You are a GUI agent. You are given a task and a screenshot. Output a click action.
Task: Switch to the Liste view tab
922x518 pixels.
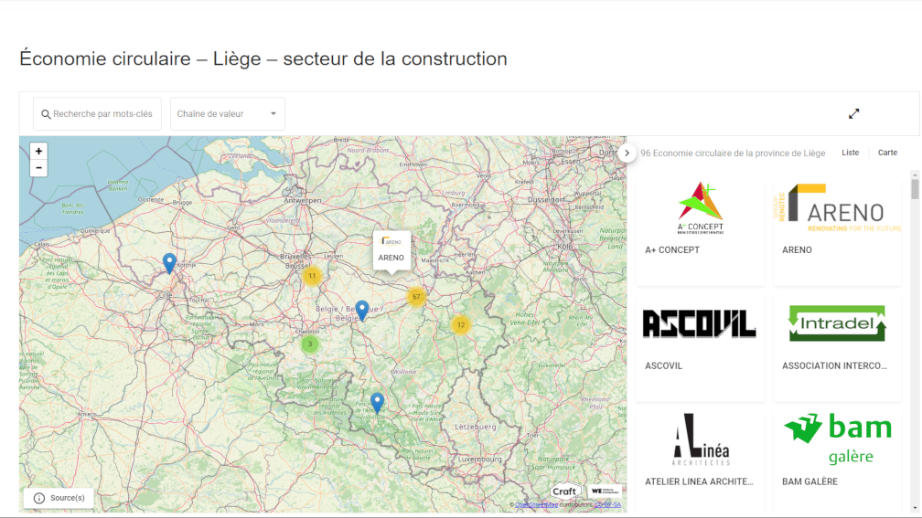850,153
